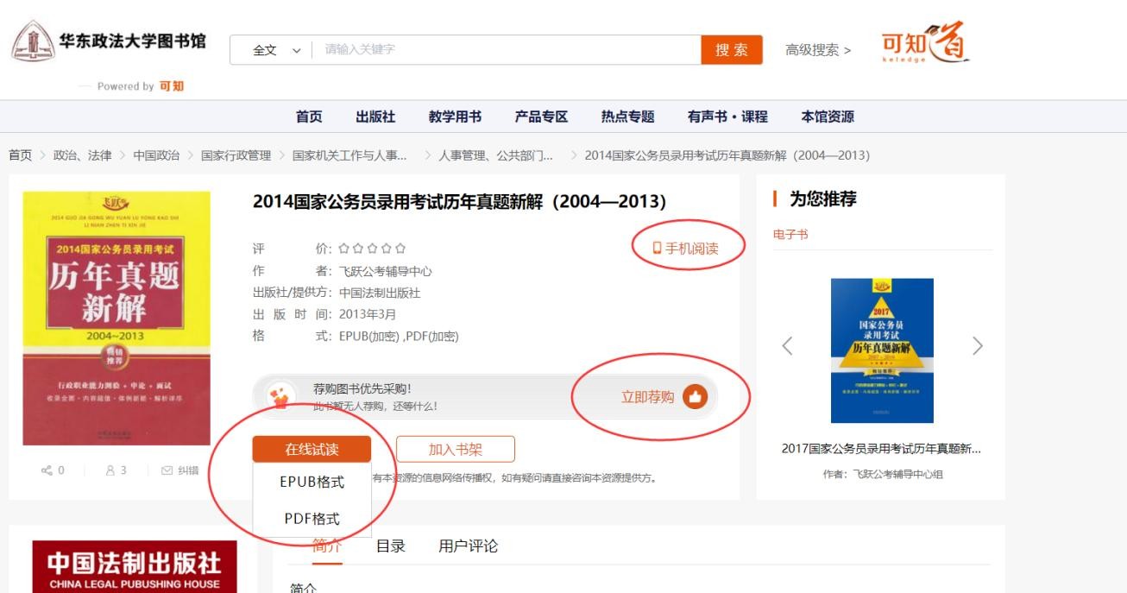Click the 纠错 error report envelope icon
The image size is (1127, 593).
pyautogui.click(x=167, y=470)
